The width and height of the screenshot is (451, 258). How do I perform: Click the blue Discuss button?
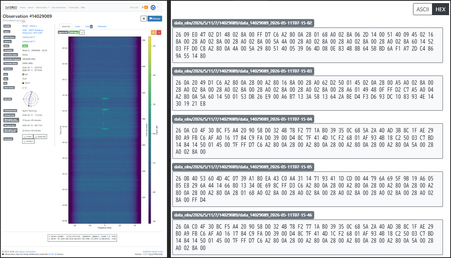[x=155, y=19]
